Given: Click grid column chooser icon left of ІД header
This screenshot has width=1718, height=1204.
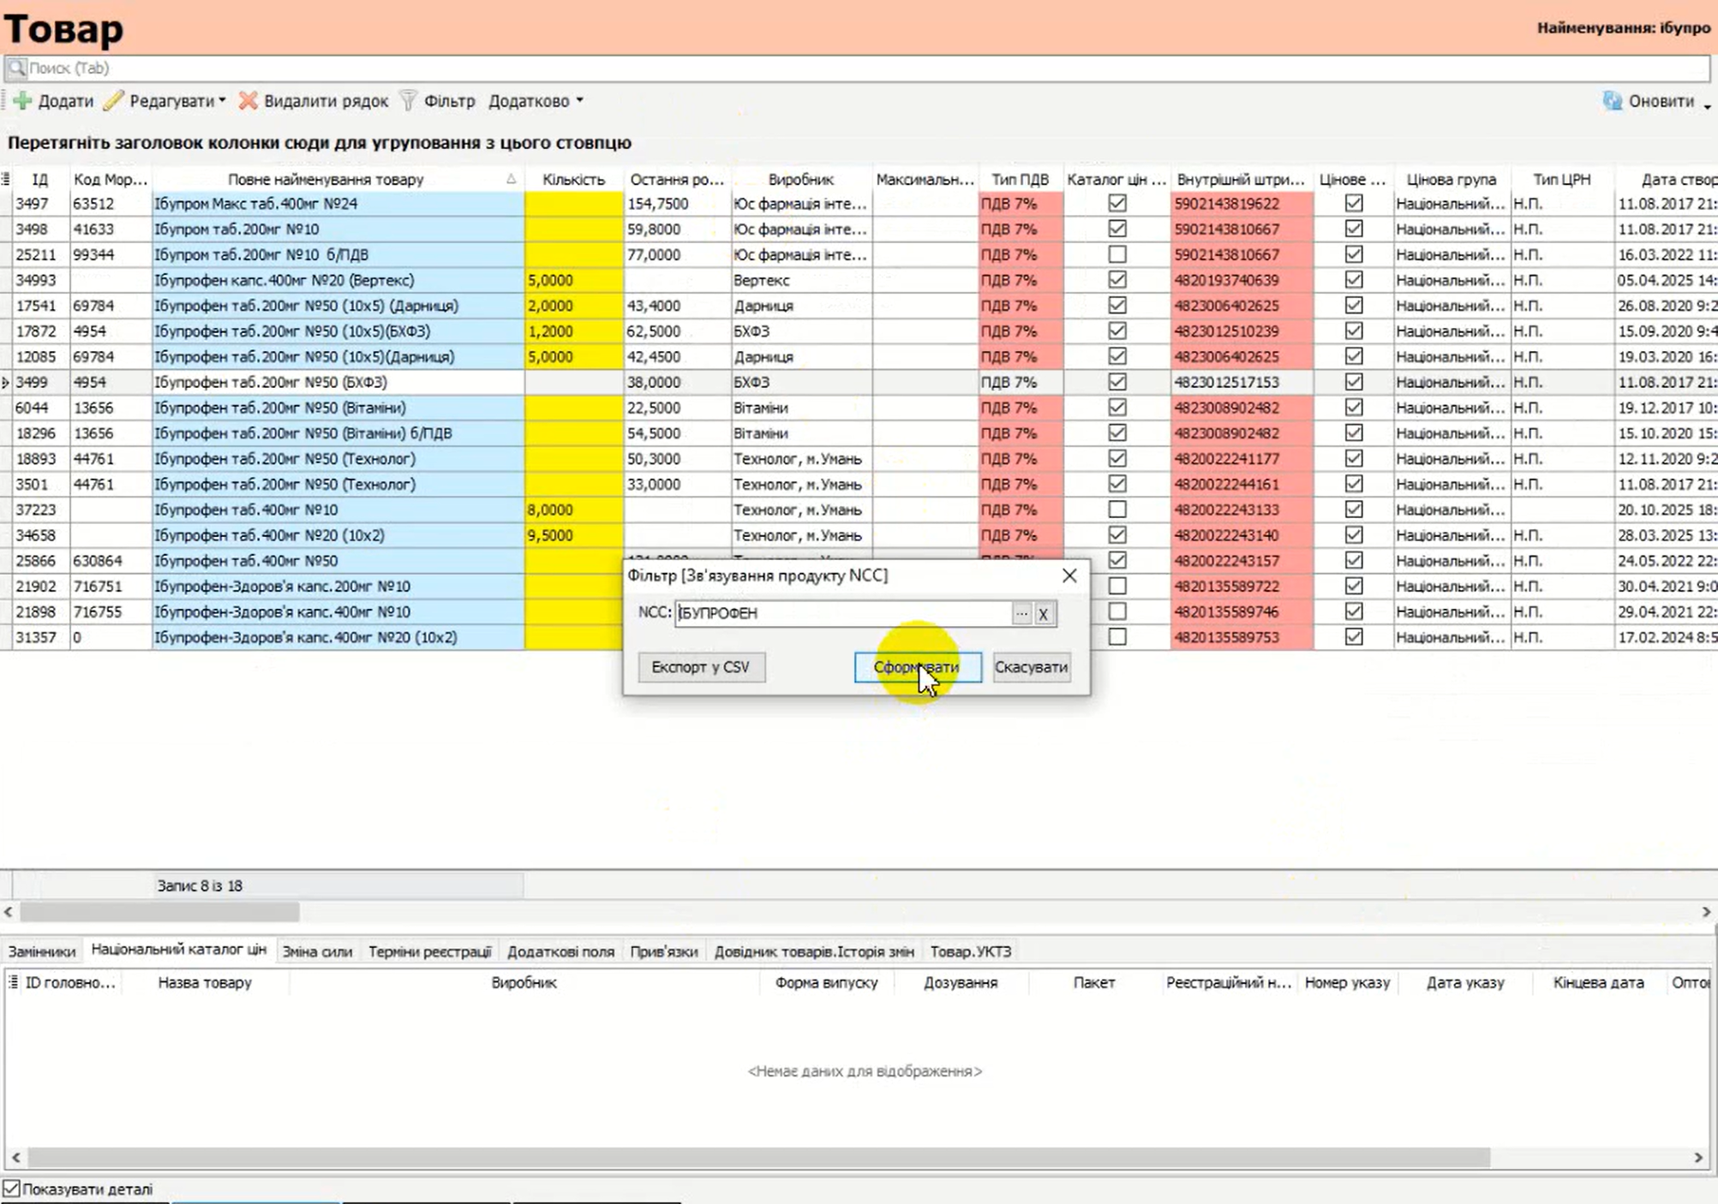Looking at the screenshot, I should [7, 179].
